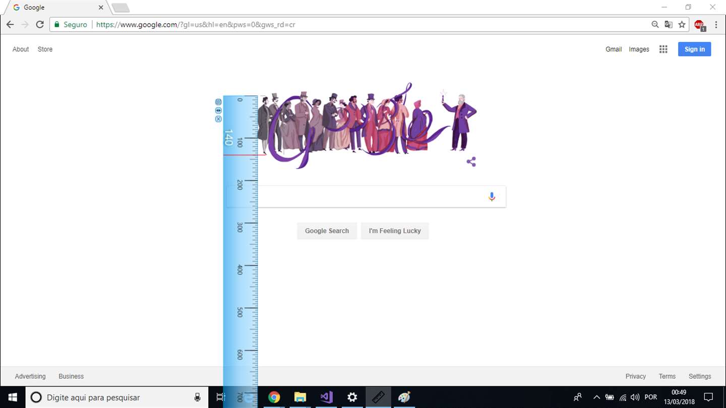Click the Cortana taskbar microphone
726x408 pixels.
click(x=198, y=397)
